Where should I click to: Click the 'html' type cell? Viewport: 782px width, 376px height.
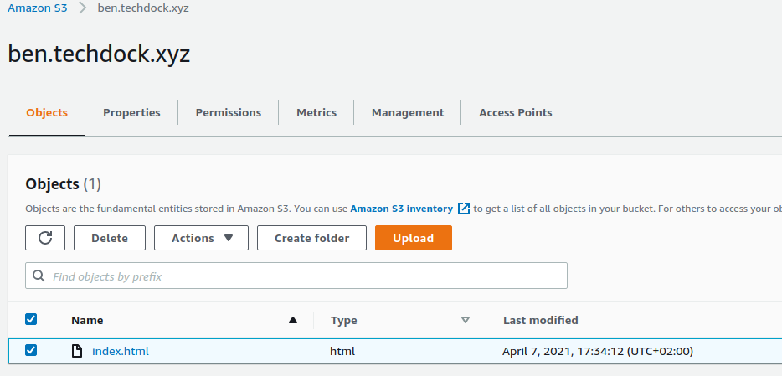(342, 351)
